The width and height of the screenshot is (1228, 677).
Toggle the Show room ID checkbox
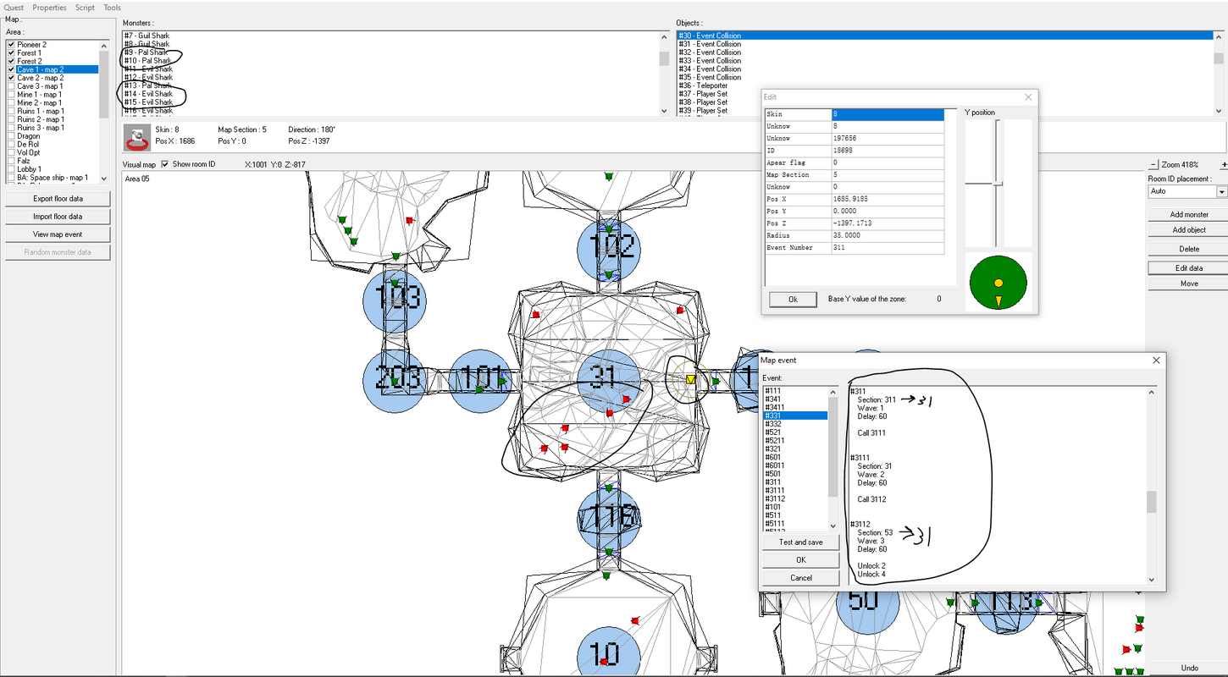tap(166, 164)
